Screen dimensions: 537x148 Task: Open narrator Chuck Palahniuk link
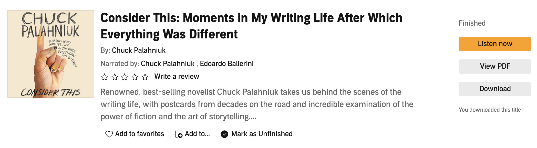coord(168,64)
